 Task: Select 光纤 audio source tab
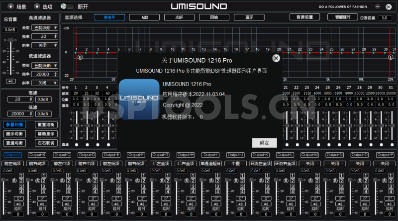179,17
